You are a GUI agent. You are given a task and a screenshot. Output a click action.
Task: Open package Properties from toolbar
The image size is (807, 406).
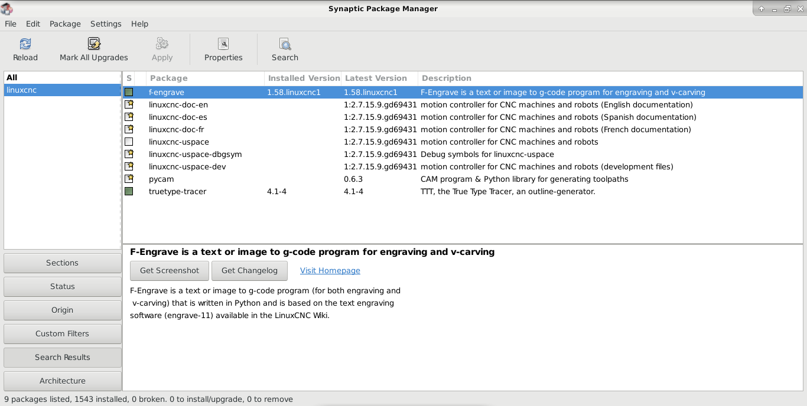click(223, 50)
